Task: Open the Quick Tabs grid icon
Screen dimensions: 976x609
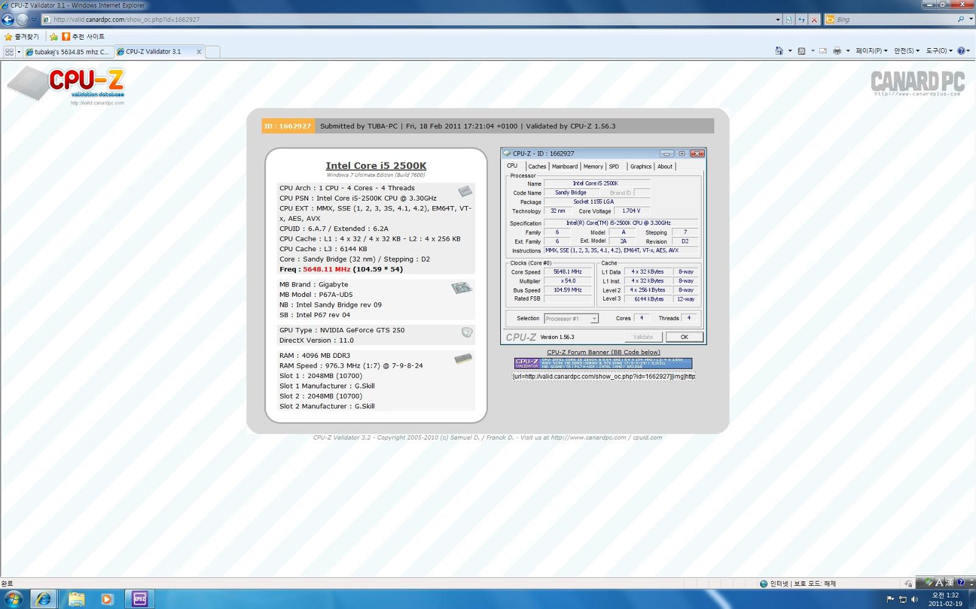Action: coord(9,52)
